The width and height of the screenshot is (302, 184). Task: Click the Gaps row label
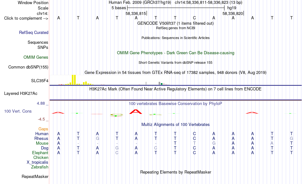pos(43,129)
